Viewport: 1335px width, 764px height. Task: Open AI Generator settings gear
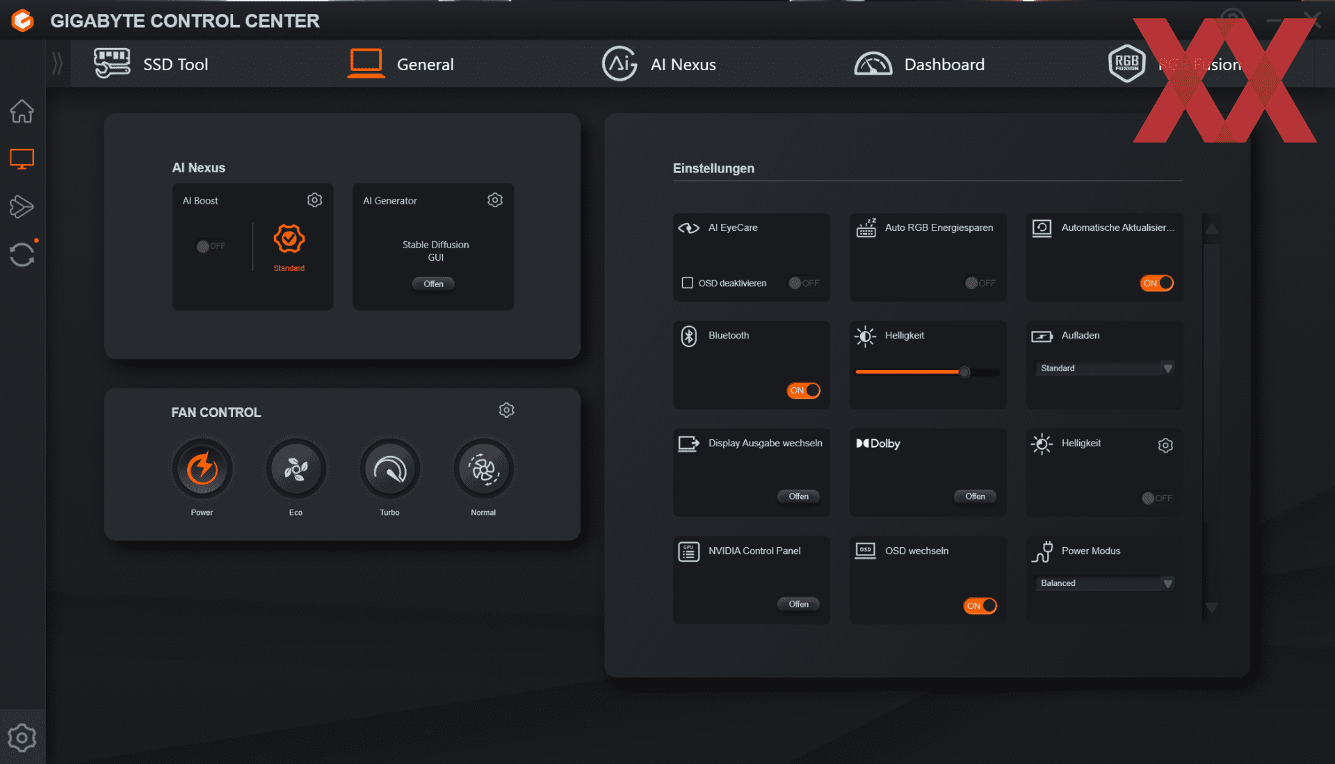[495, 200]
